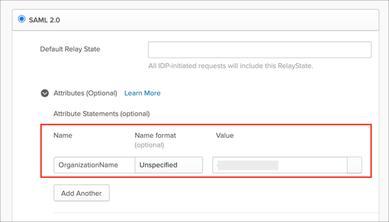Image resolution: width=389 pixels, height=222 pixels.
Task: Select the SAML 2.0 radio button
Action: pos(22,19)
